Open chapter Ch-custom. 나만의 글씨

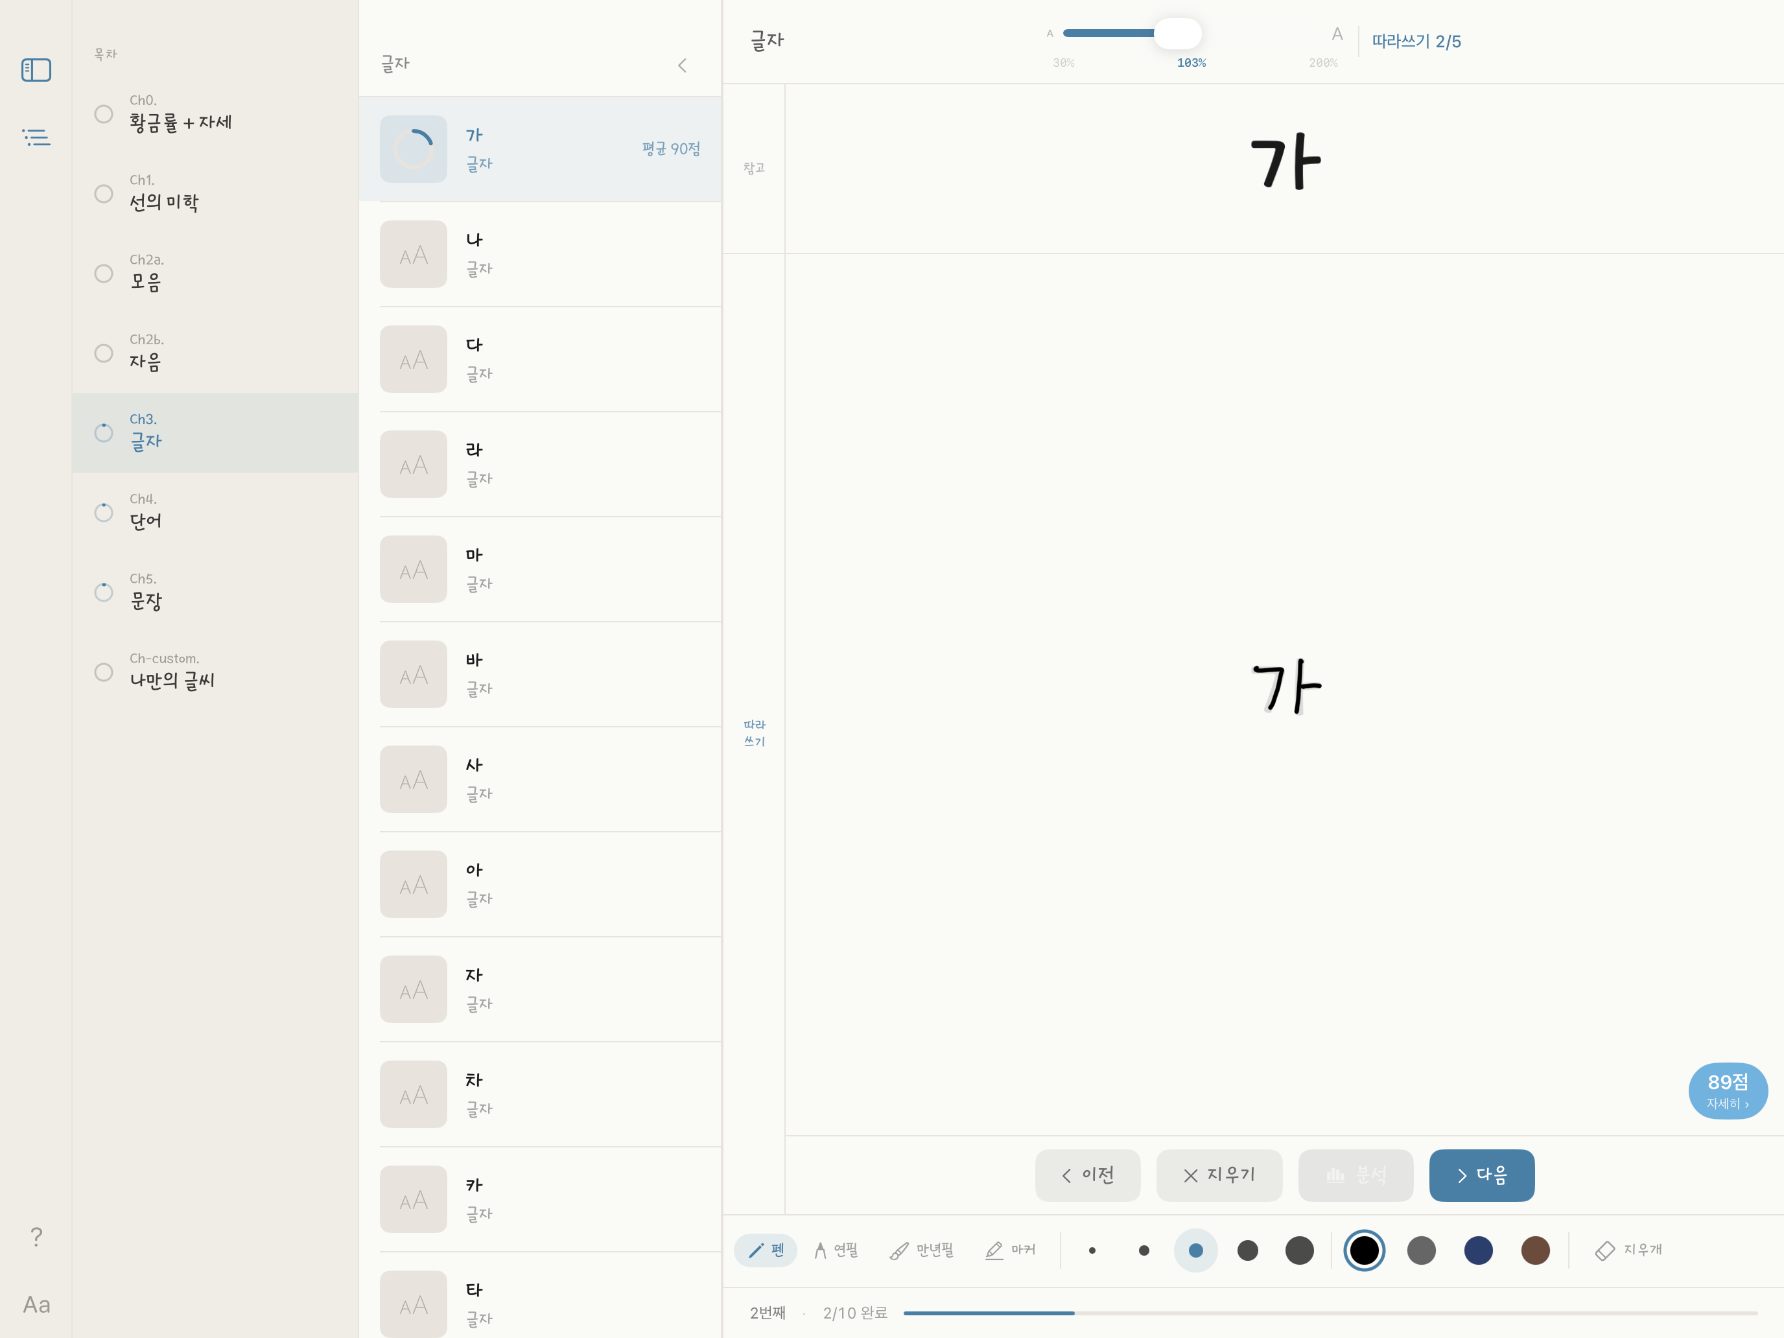tap(215, 672)
